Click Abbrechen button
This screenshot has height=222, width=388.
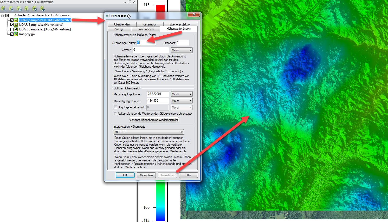(146, 175)
